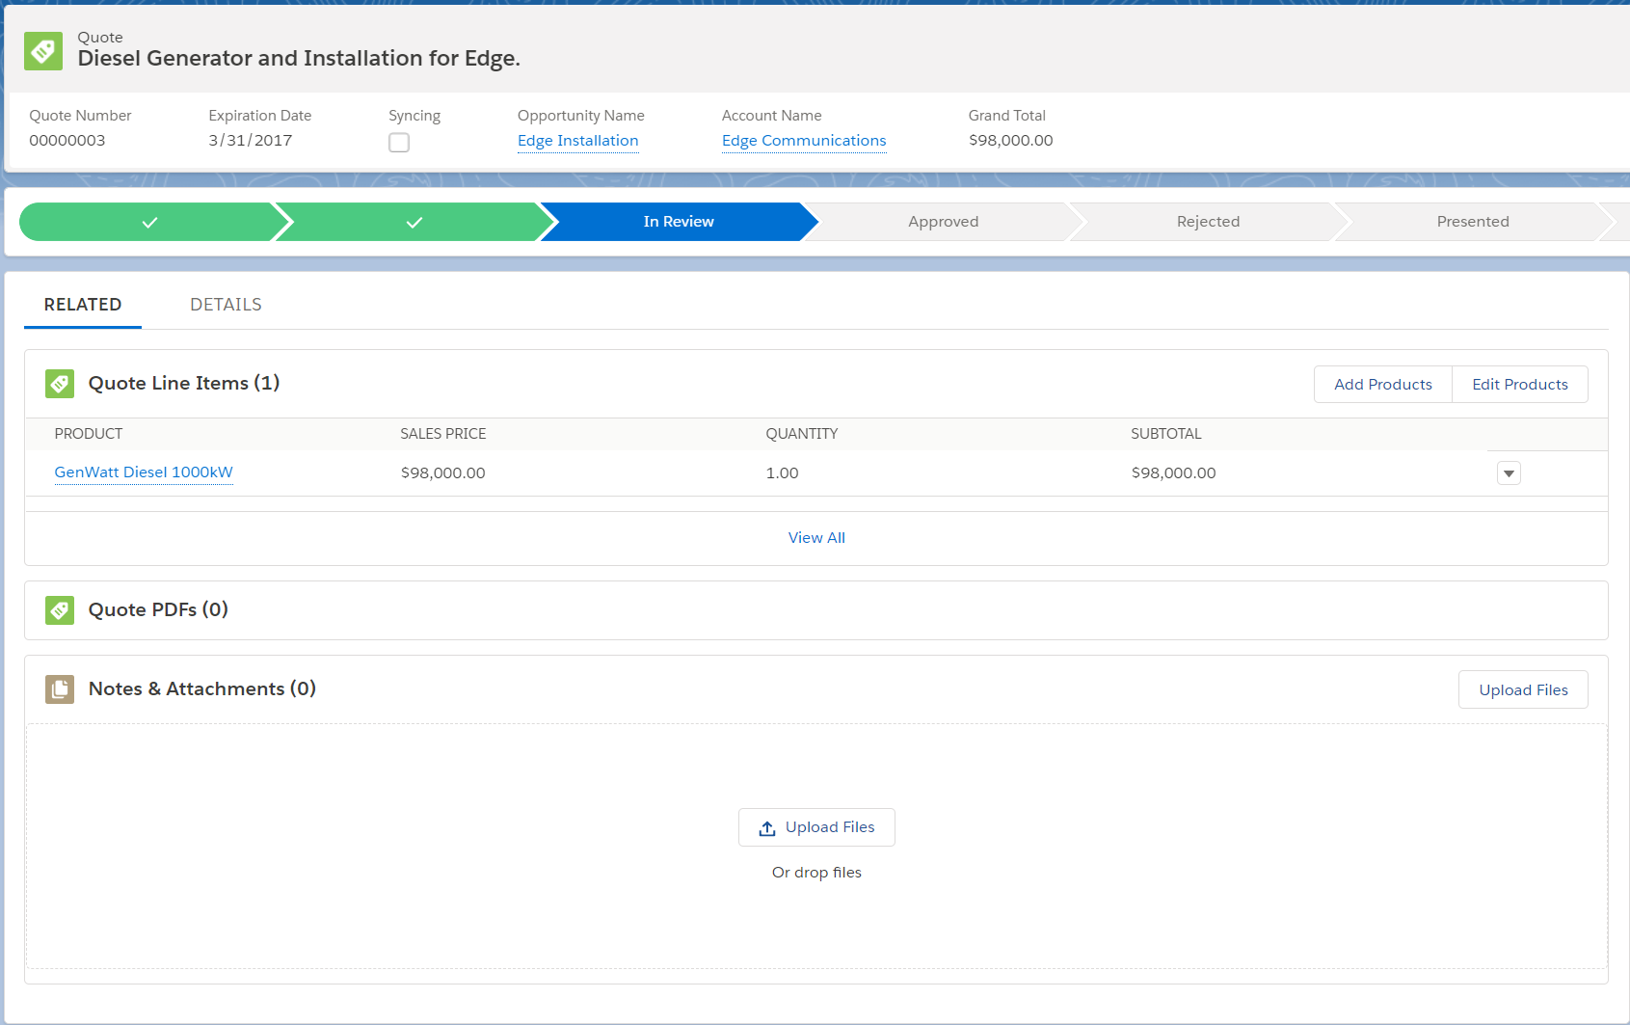Click Upload Files in the drop zone
The width and height of the screenshot is (1630, 1025).
816,827
